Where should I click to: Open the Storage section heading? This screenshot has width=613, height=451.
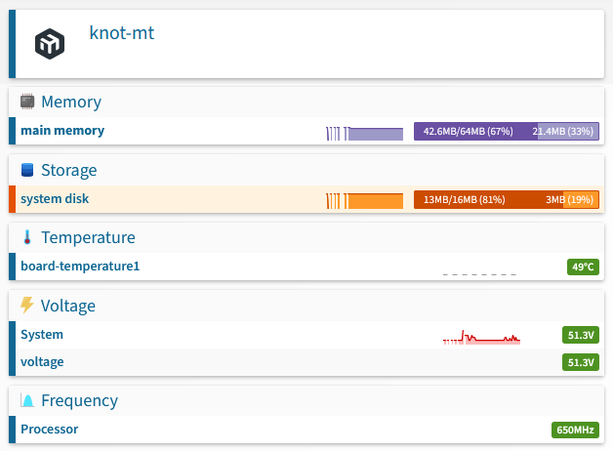click(x=68, y=171)
